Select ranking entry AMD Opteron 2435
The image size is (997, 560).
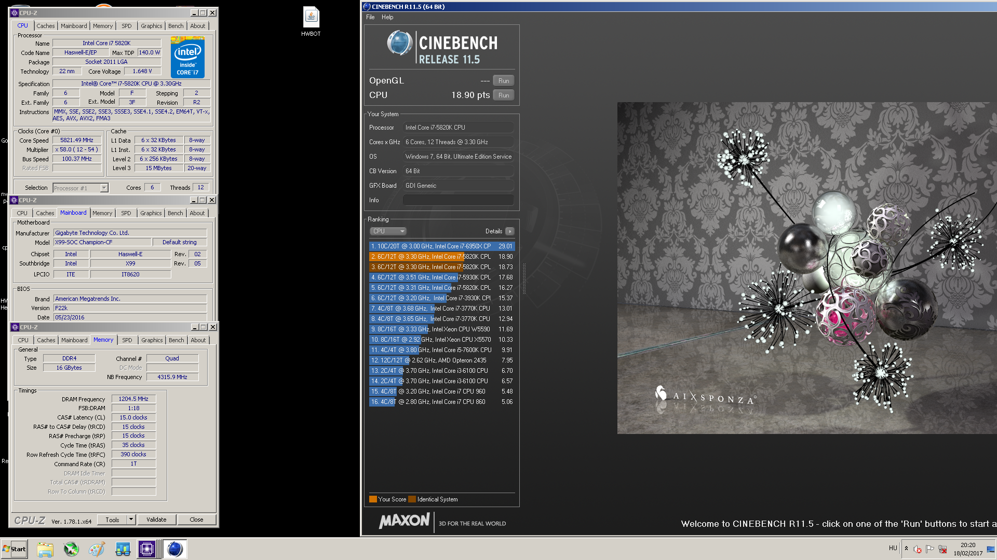tap(442, 360)
